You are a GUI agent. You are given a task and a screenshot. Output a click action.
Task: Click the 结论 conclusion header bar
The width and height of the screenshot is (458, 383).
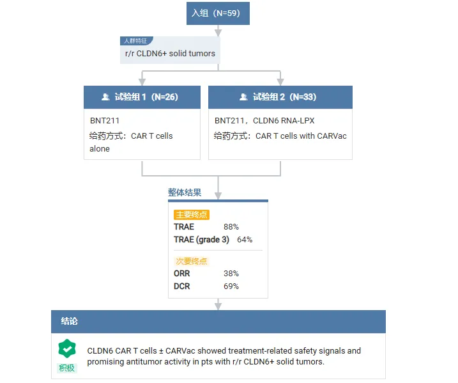tap(218, 322)
